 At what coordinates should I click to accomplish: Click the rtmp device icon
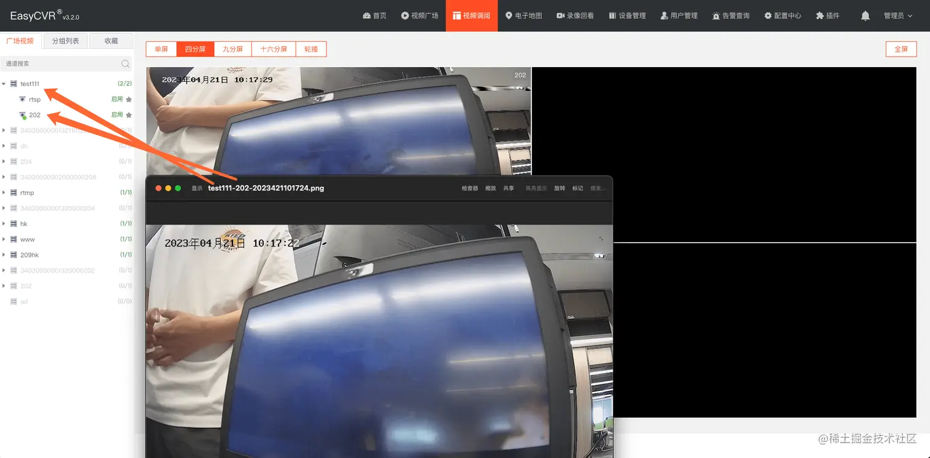14,192
